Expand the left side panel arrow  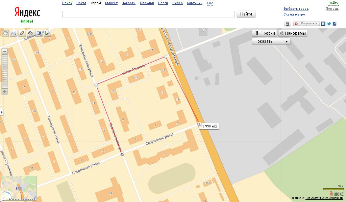click(2, 112)
